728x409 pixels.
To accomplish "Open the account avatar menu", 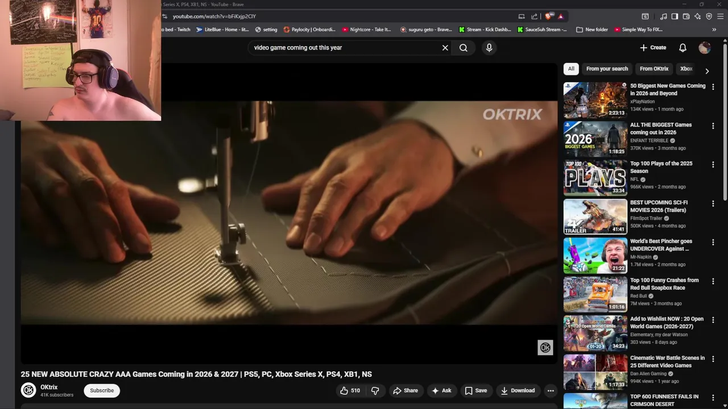I will (x=705, y=48).
